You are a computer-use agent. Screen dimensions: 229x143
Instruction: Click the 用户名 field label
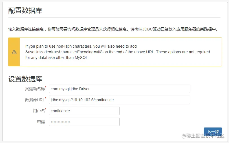point(39,111)
